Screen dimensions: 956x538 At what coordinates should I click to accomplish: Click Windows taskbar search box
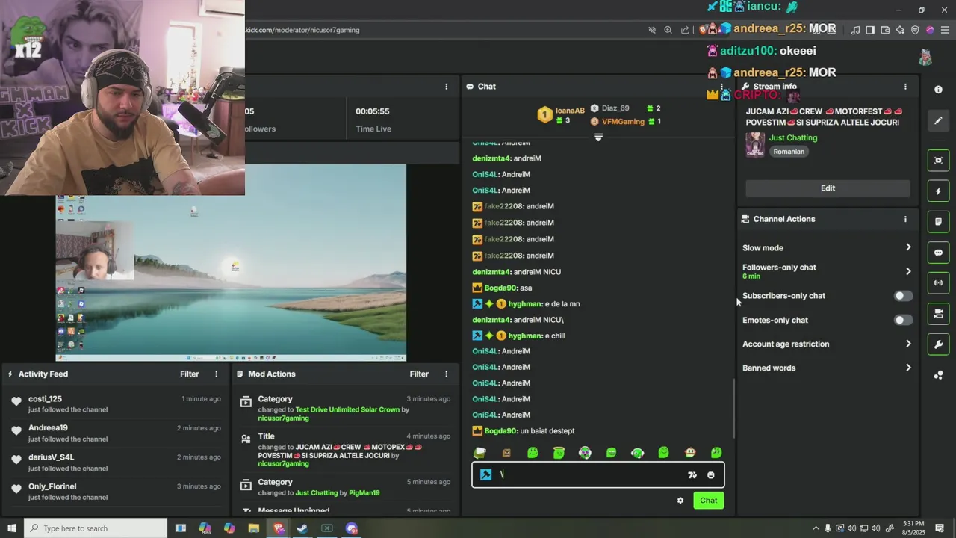pyautogui.click(x=96, y=528)
